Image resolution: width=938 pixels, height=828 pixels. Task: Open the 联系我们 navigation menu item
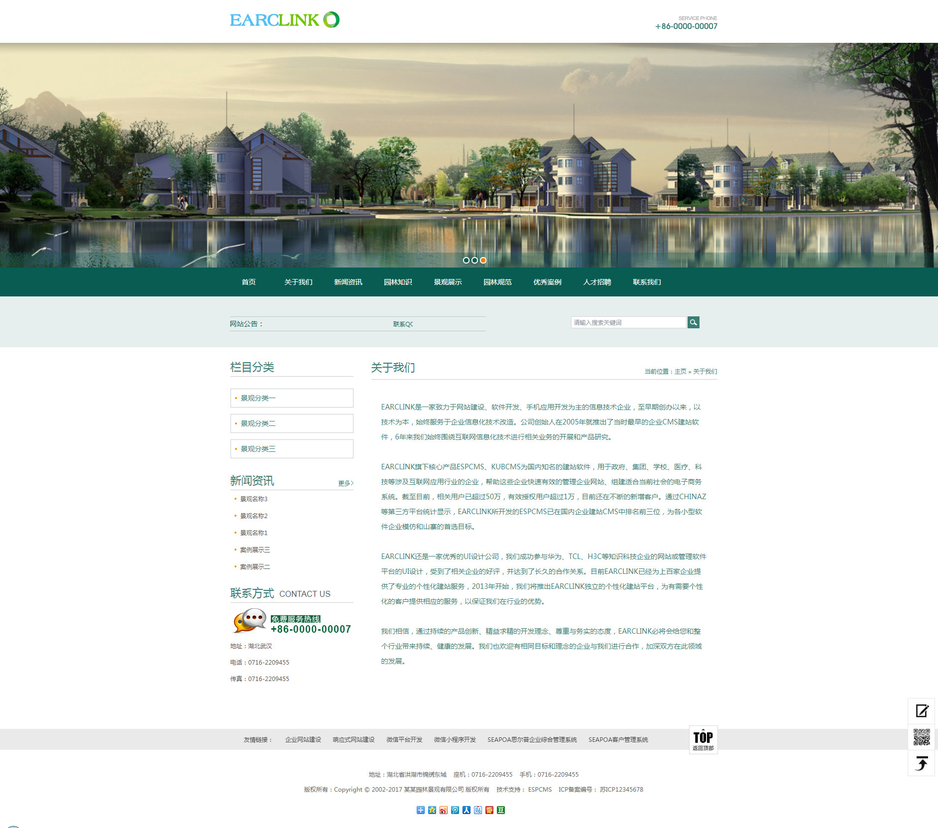pos(647,282)
